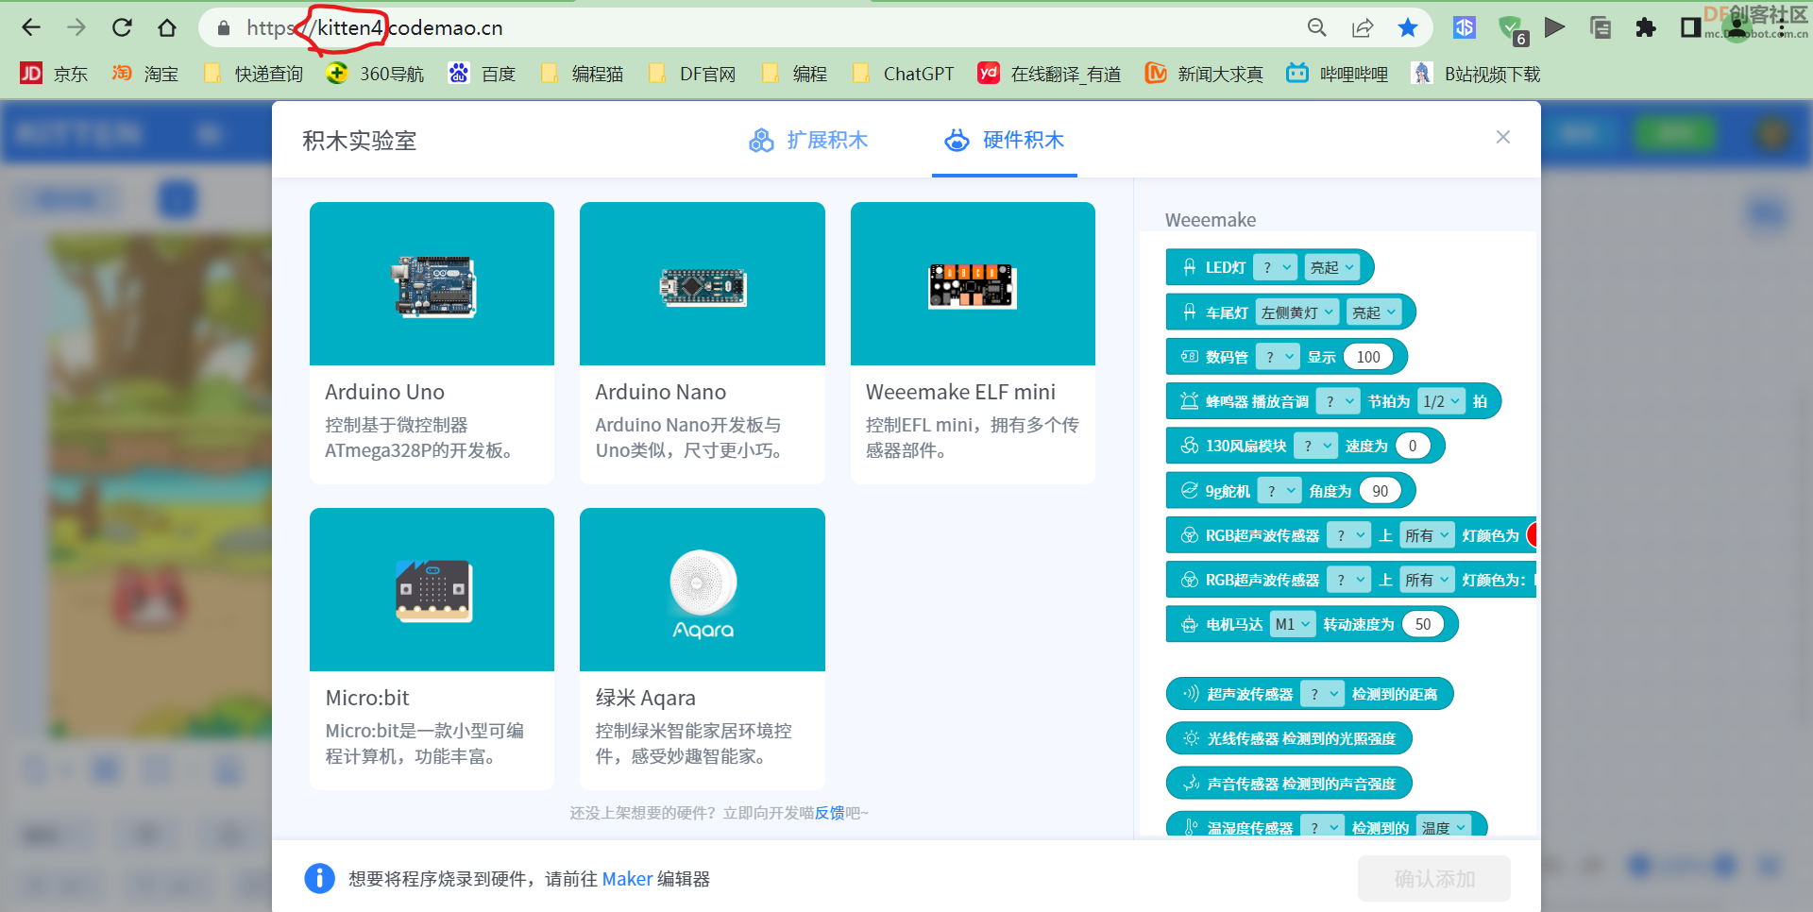Screen dimensions: 1813x912
Task: Click the 130风扇模块 block fan icon
Action: pos(1190,446)
